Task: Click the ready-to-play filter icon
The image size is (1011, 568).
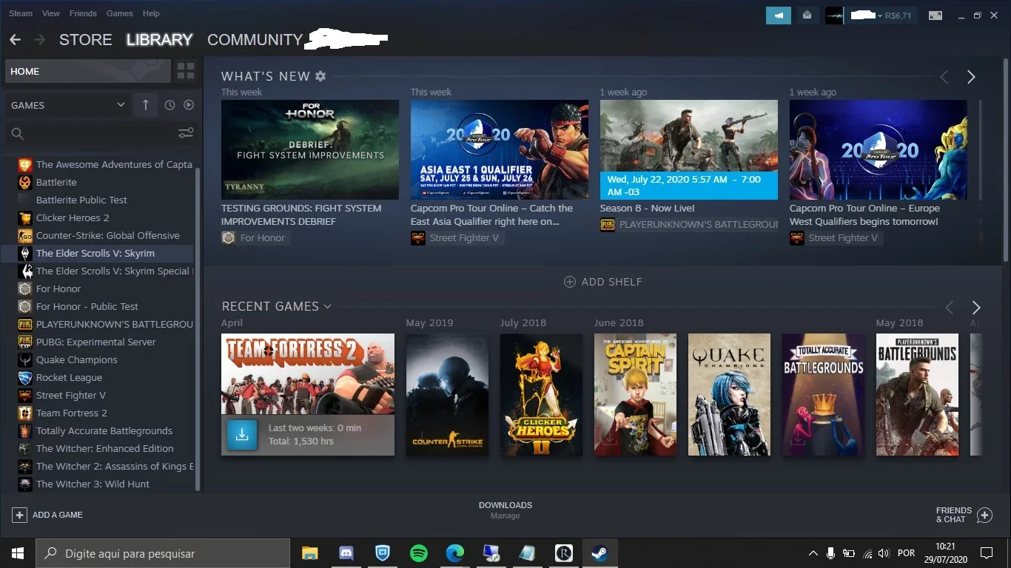Action: [189, 105]
